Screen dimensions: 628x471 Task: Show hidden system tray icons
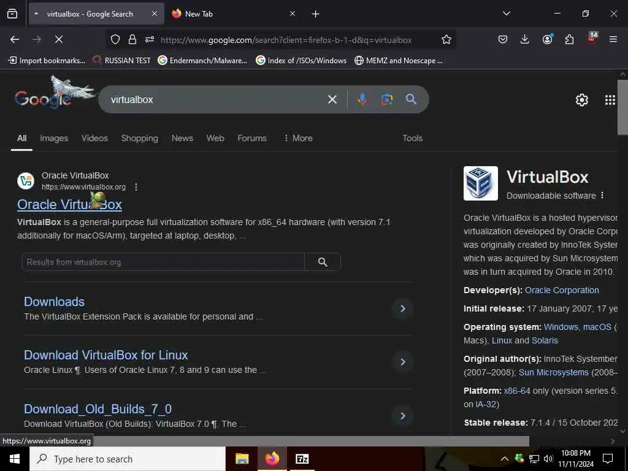coord(505,459)
